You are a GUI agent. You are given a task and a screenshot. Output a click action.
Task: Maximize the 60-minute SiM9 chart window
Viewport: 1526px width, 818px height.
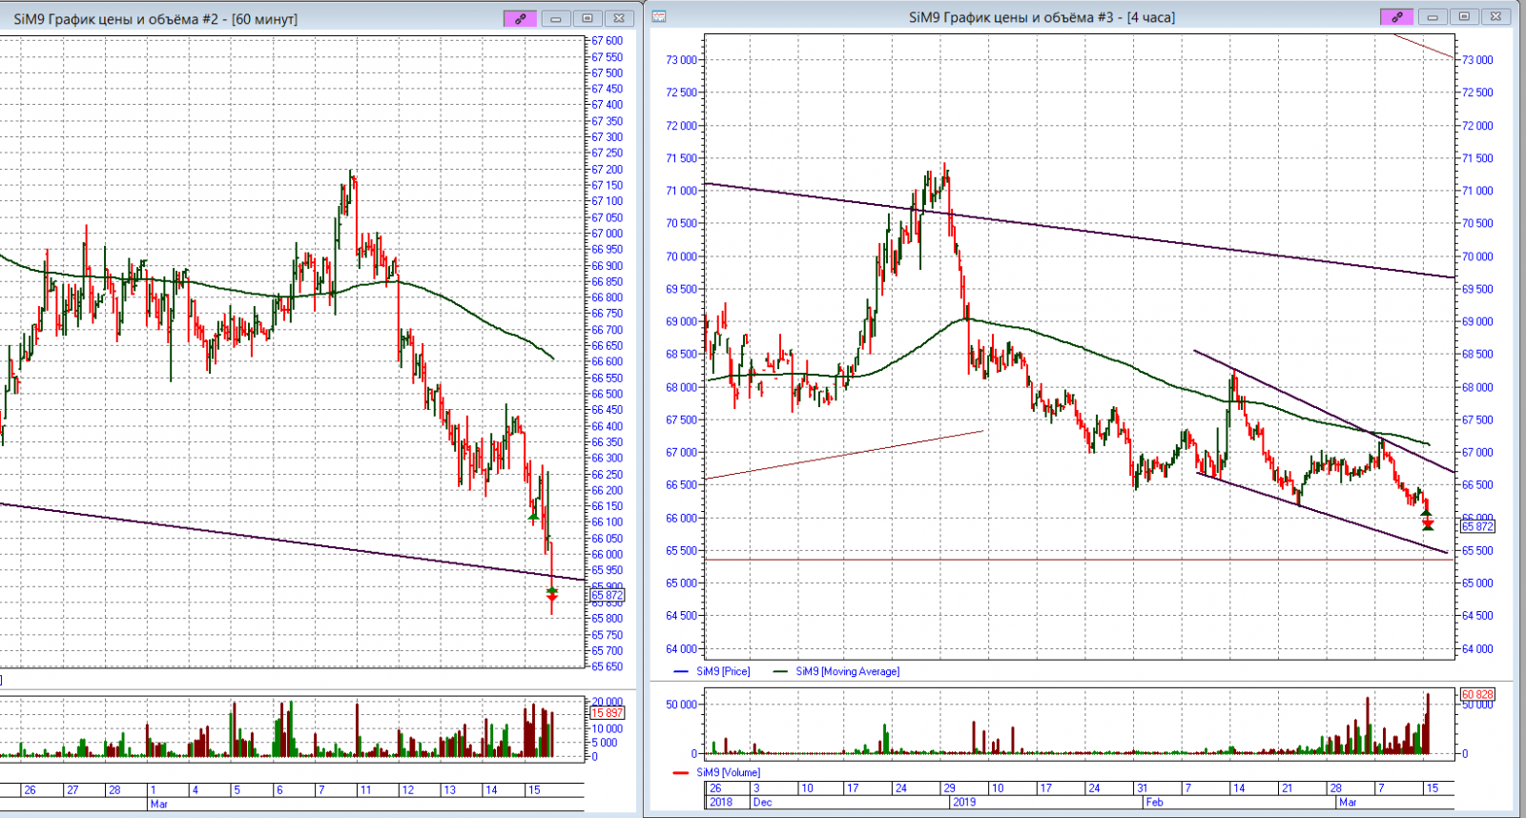(x=588, y=18)
